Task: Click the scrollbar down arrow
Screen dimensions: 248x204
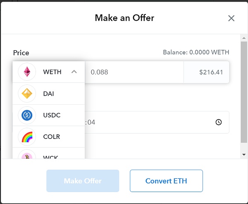Action: point(244,155)
